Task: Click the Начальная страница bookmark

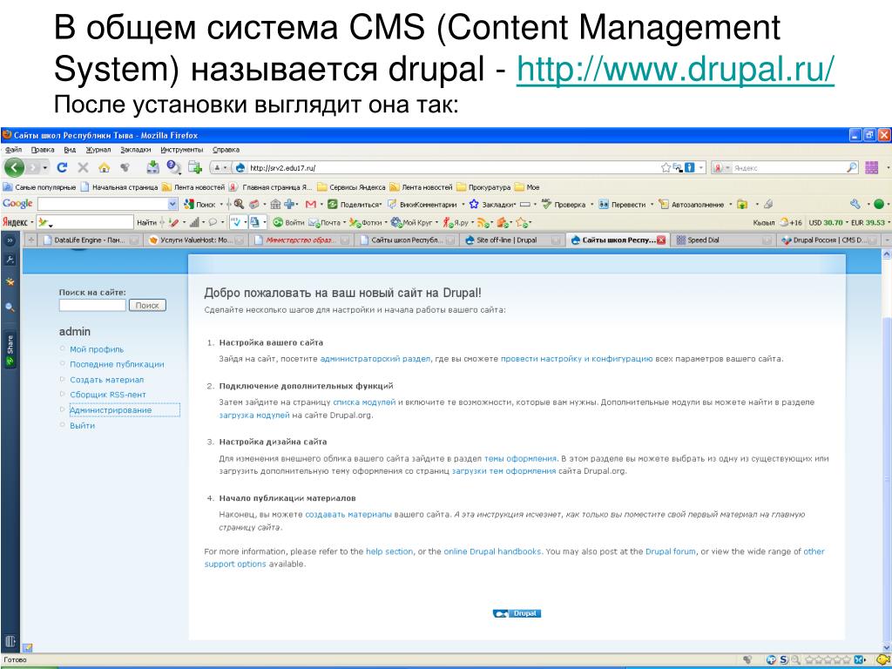Action: click(x=119, y=187)
